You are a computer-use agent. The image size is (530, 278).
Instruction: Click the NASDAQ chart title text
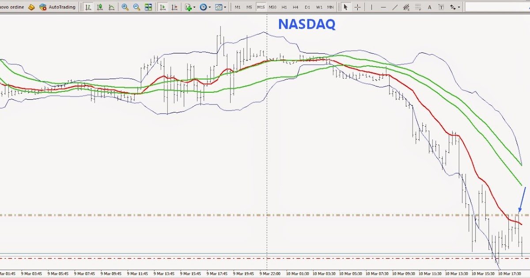pyautogui.click(x=307, y=24)
